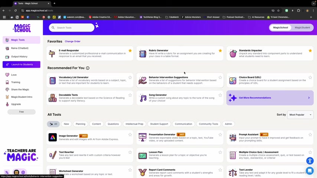
Task: Open the chat support bubble icon
Action: coord(310,171)
